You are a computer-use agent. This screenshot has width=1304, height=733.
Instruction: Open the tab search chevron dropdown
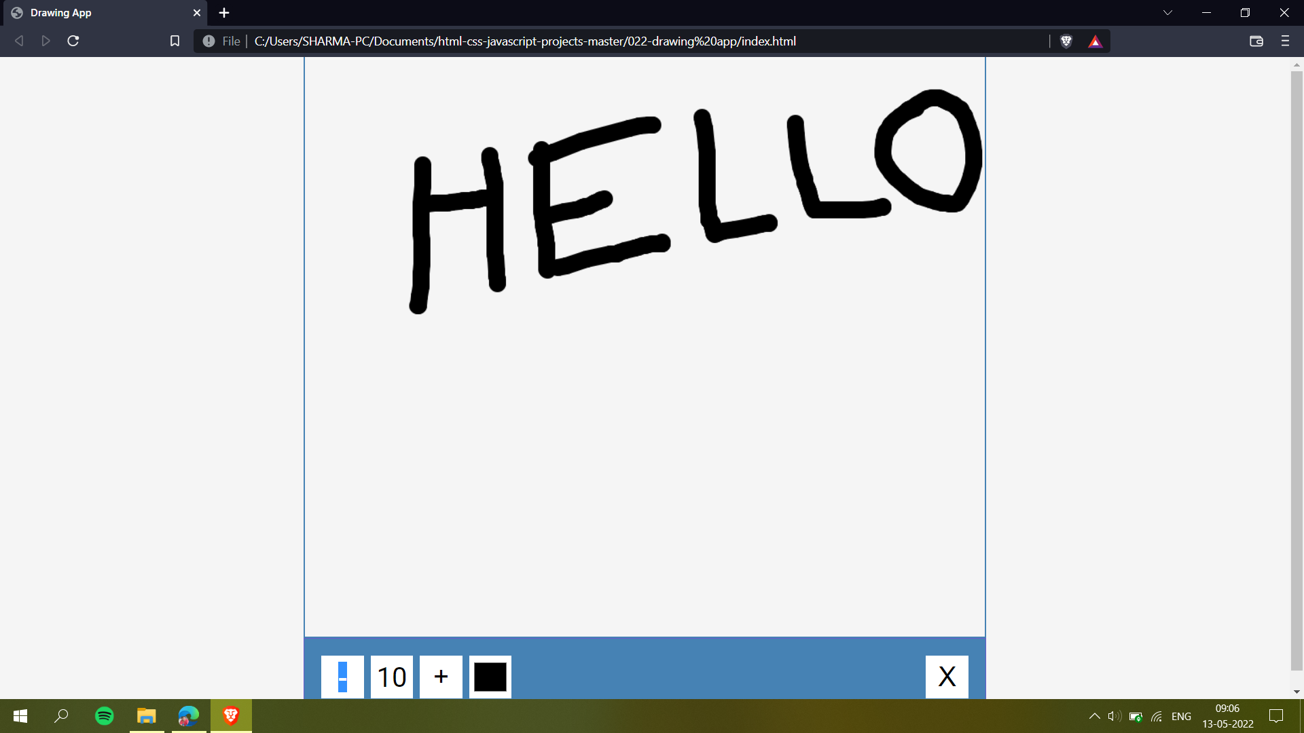pyautogui.click(x=1167, y=12)
